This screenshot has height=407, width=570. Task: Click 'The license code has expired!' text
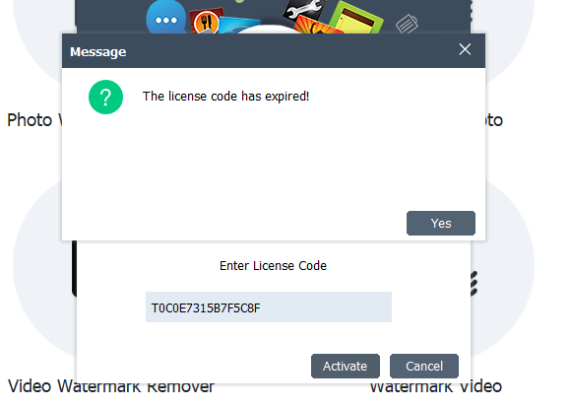click(x=225, y=97)
